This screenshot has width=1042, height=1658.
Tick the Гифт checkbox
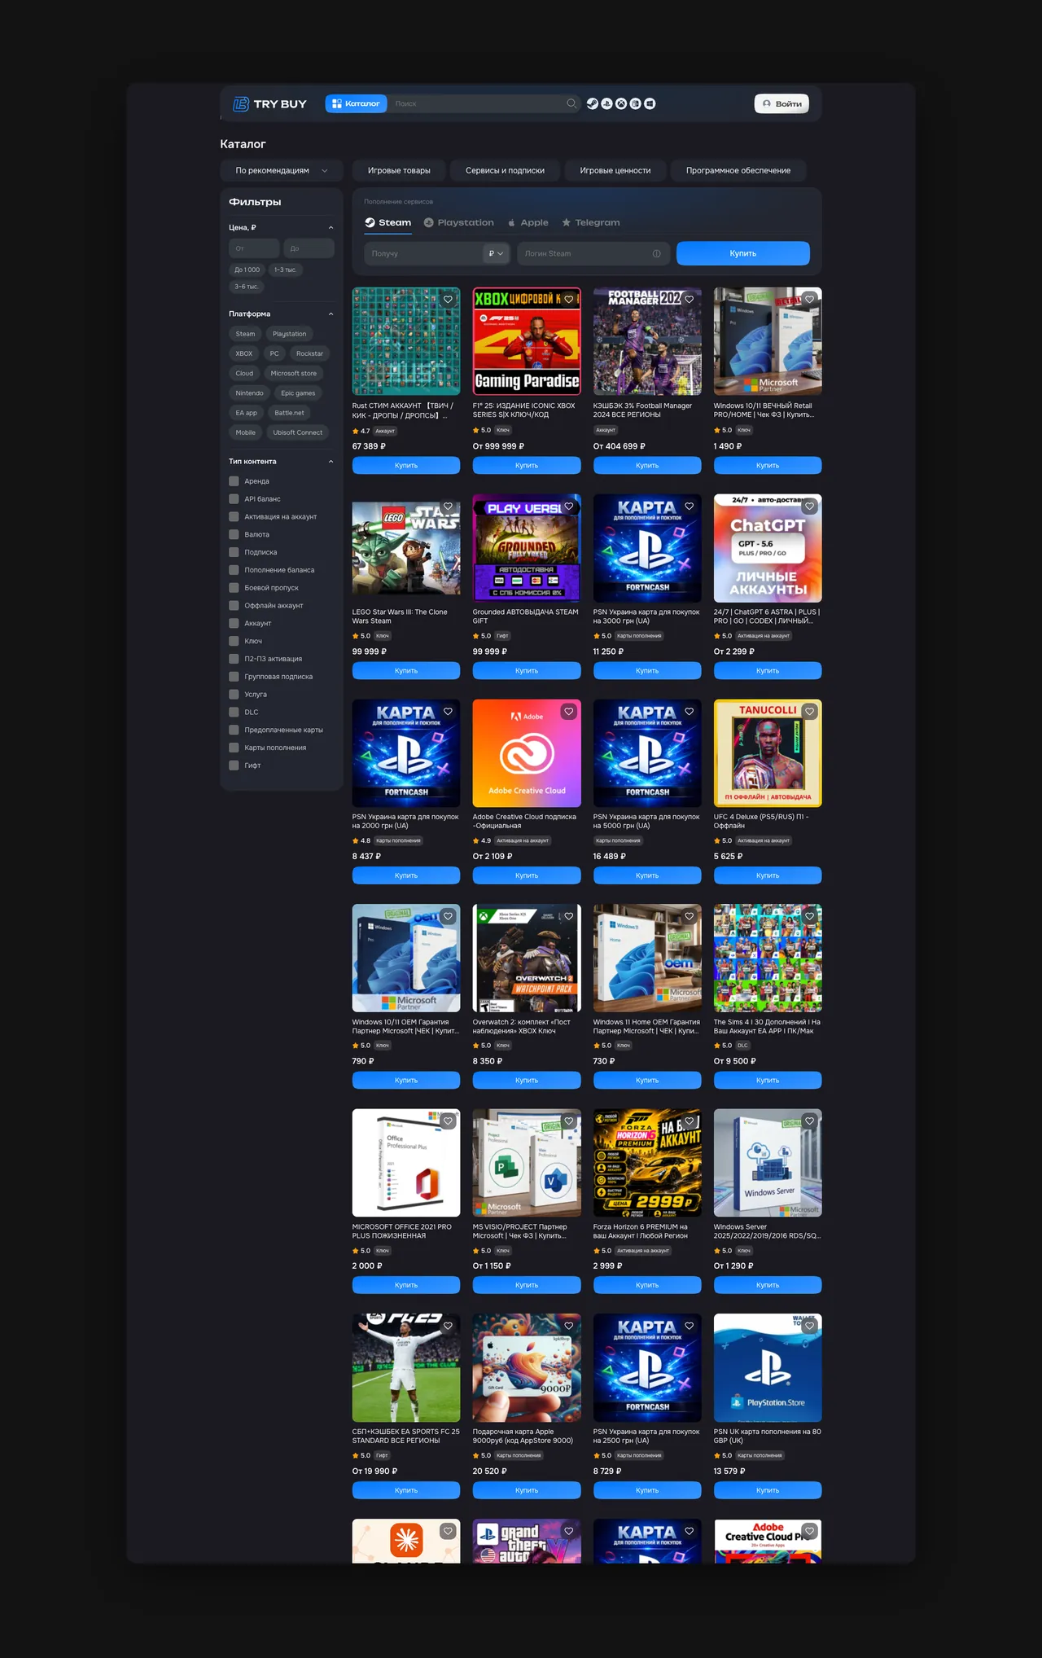234,765
